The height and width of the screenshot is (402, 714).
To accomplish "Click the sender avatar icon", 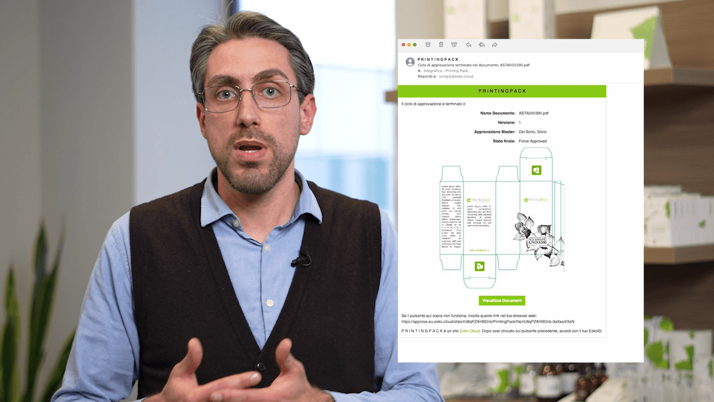I will [410, 62].
